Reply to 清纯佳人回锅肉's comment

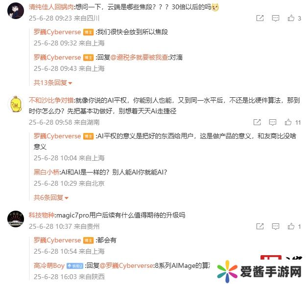pos(275,18)
